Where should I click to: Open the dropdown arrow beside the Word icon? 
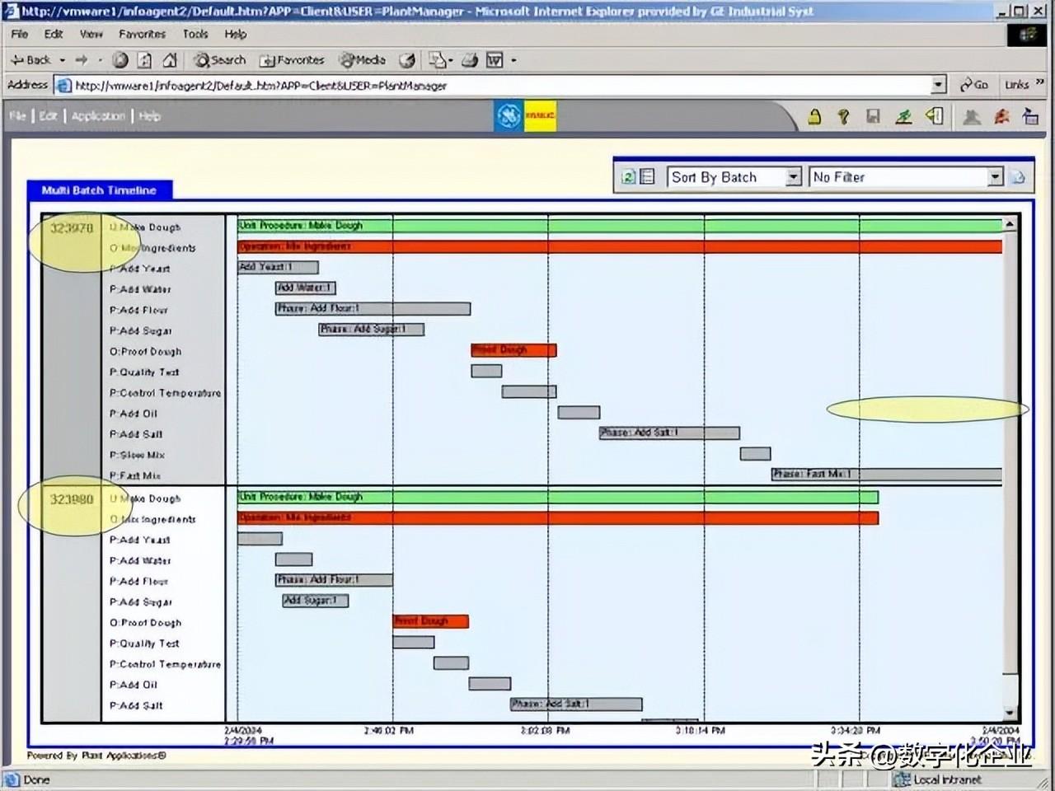[x=513, y=60]
